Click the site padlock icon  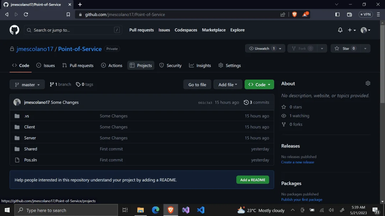(80, 15)
